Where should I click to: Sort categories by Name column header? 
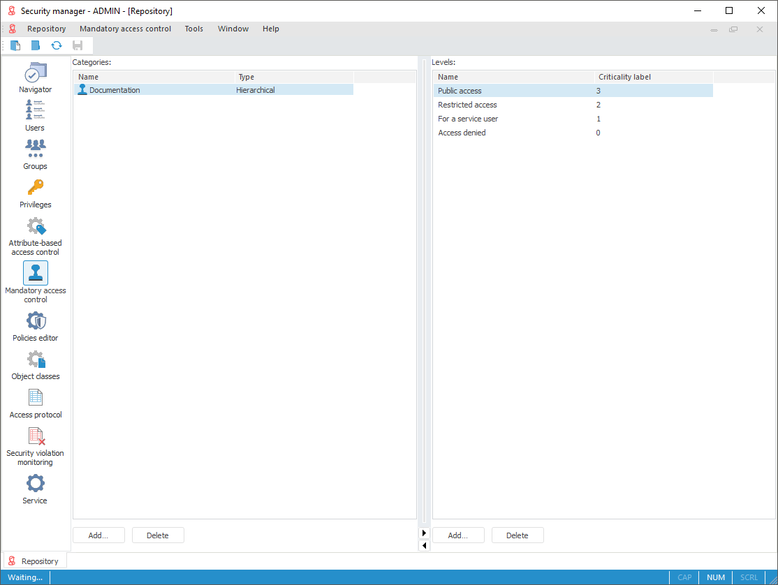coord(154,77)
